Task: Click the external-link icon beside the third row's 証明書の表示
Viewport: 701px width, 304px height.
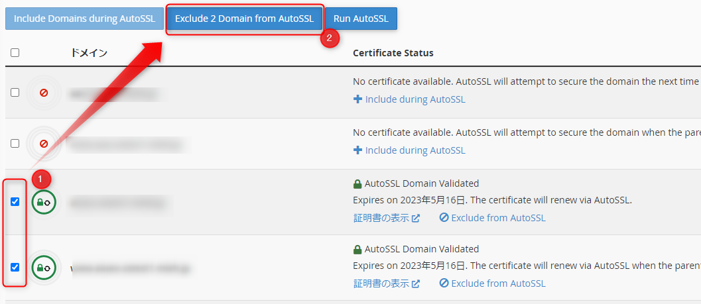Action: [416, 218]
